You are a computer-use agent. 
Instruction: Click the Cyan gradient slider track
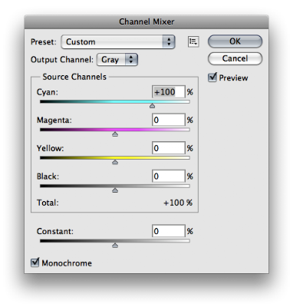click(115, 101)
